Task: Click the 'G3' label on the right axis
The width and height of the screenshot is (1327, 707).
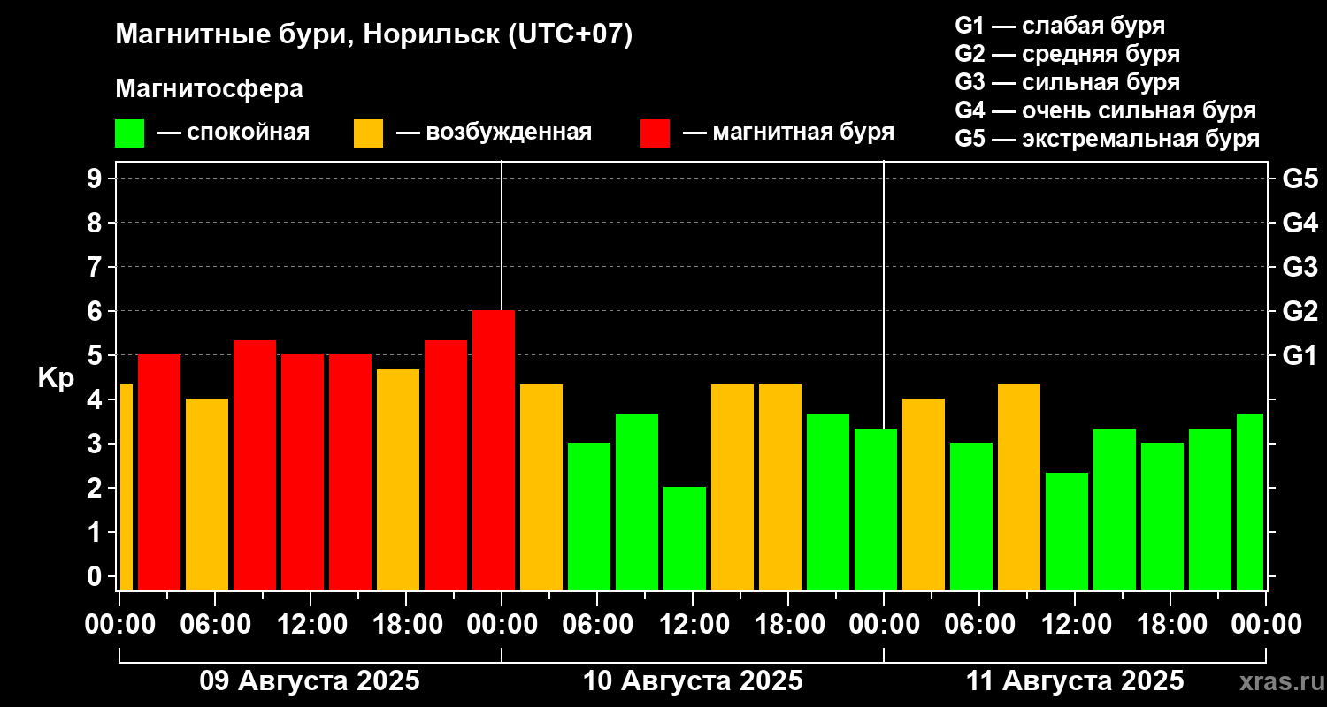Action: click(1300, 267)
